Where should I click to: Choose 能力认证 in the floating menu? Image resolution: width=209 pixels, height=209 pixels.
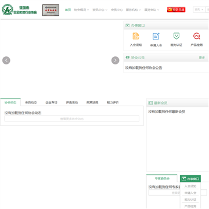190,199
